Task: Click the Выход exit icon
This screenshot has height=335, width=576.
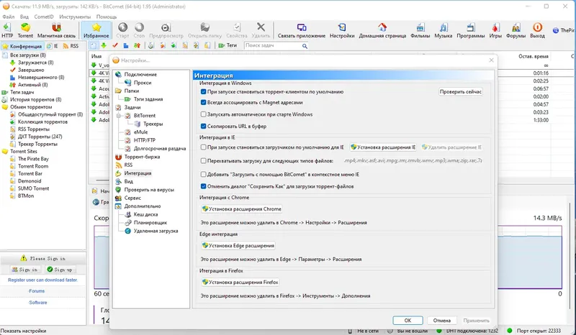Action: click(537, 30)
